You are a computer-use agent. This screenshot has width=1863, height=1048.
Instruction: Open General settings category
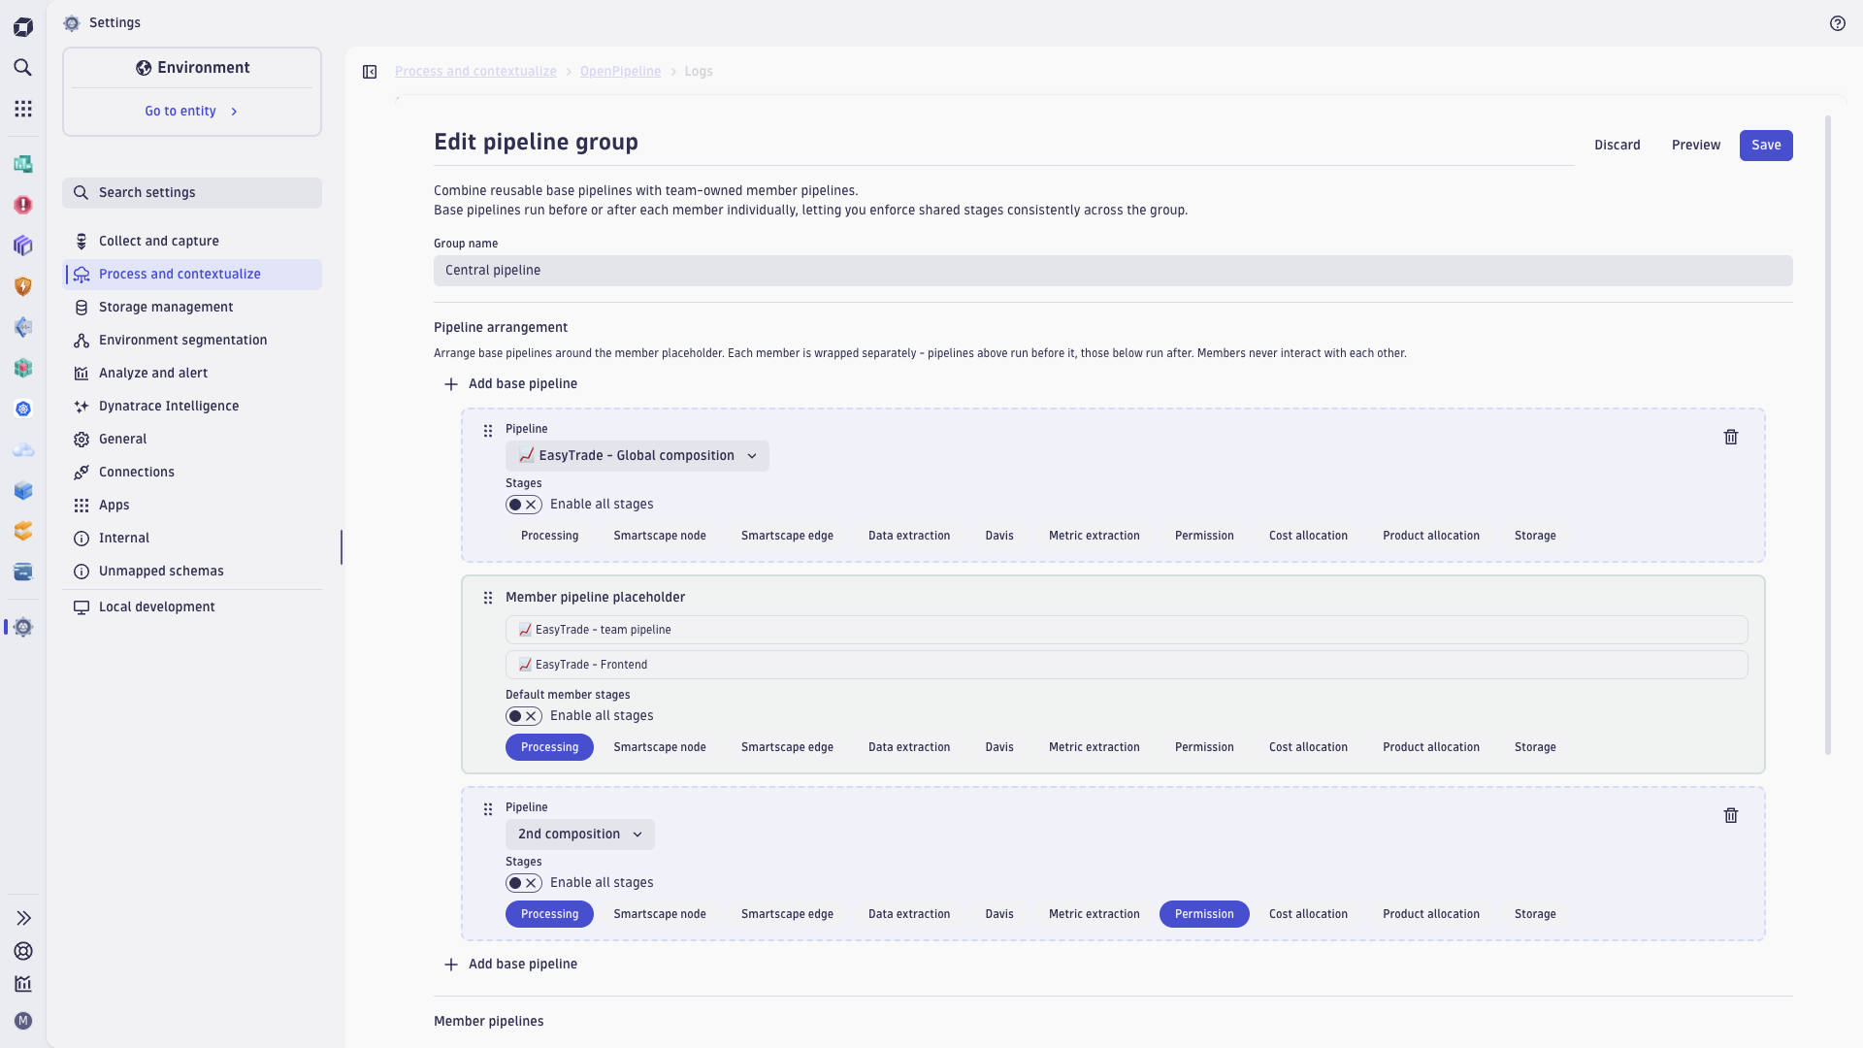(x=192, y=440)
